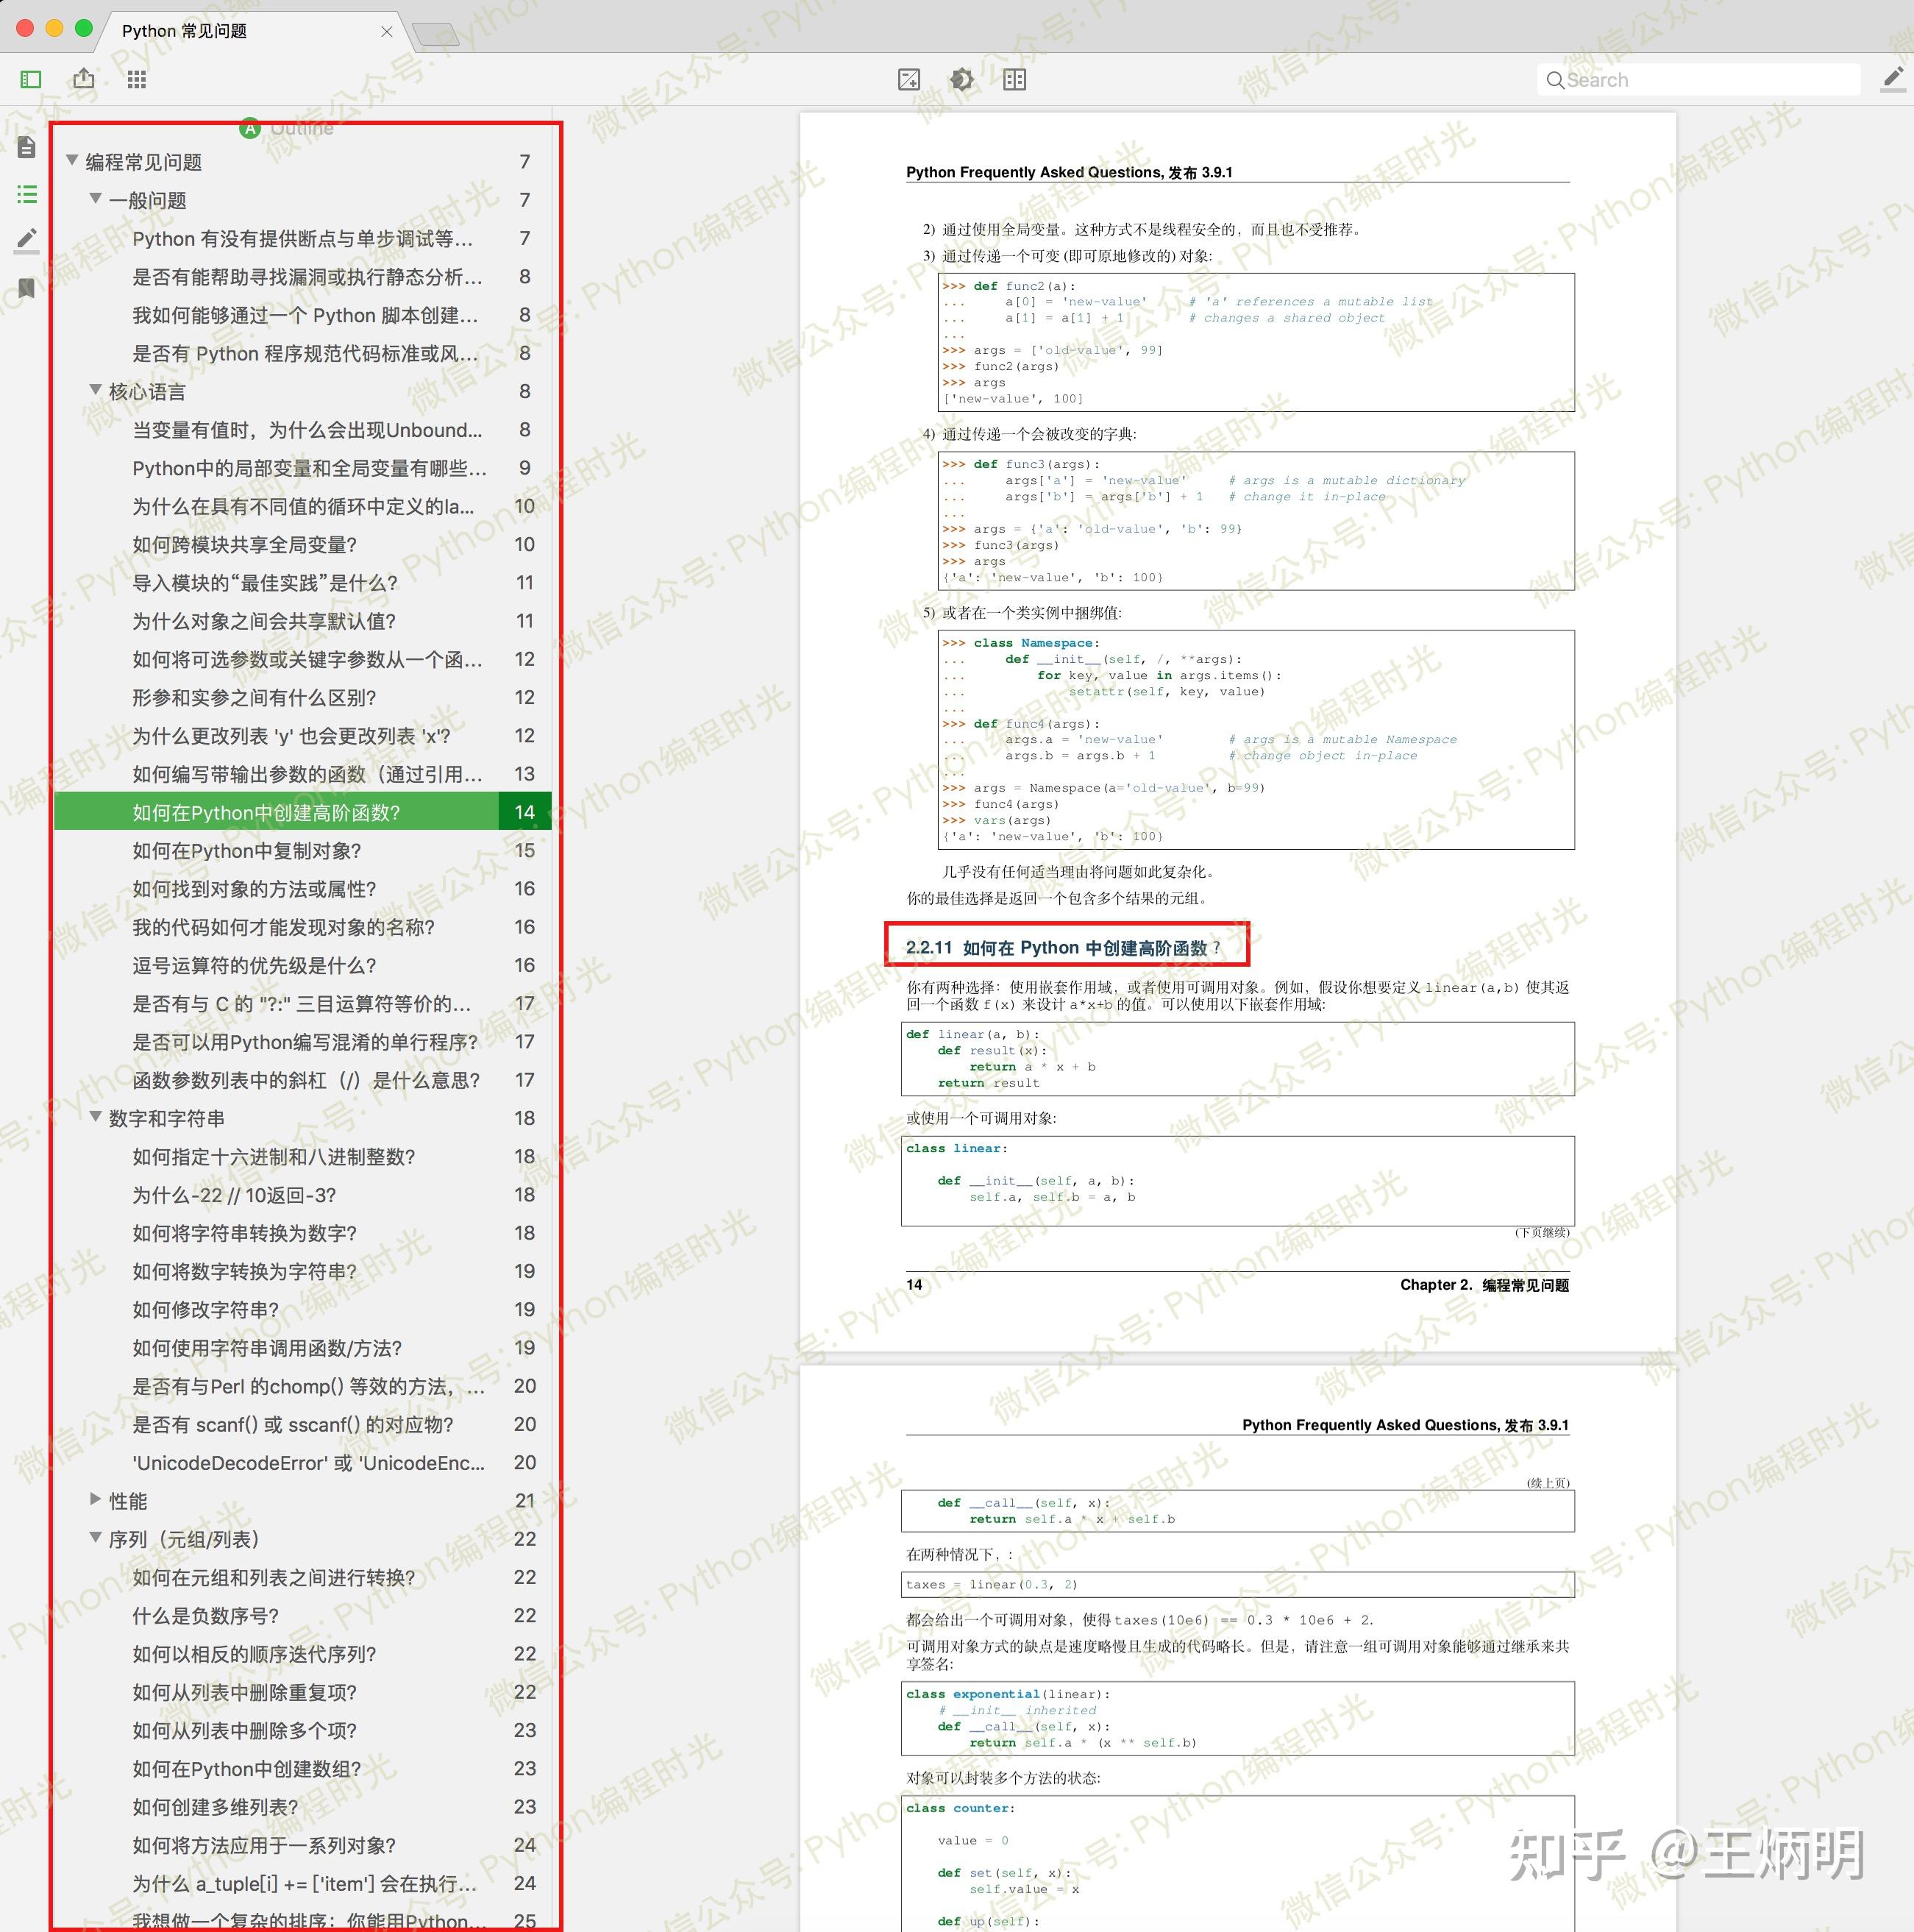The image size is (1914, 1932).
Task: Switch to two-page layout icon
Action: (1015, 79)
